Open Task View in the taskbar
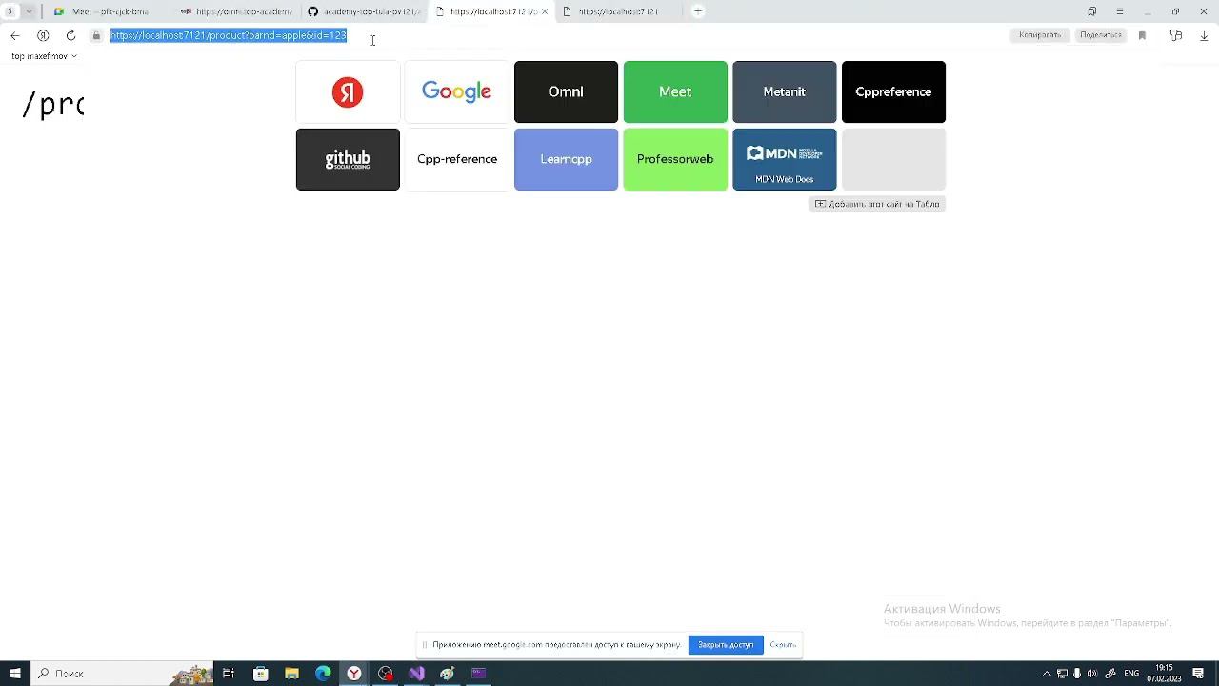 [229, 674]
